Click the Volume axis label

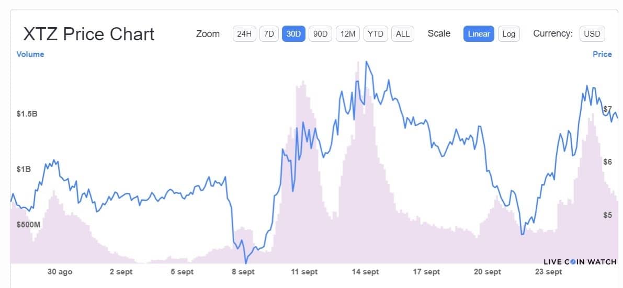coord(30,54)
